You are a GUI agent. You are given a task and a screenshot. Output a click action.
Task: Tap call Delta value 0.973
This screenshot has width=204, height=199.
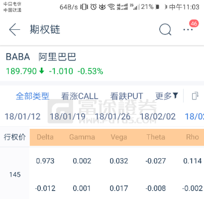coord(45,161)
